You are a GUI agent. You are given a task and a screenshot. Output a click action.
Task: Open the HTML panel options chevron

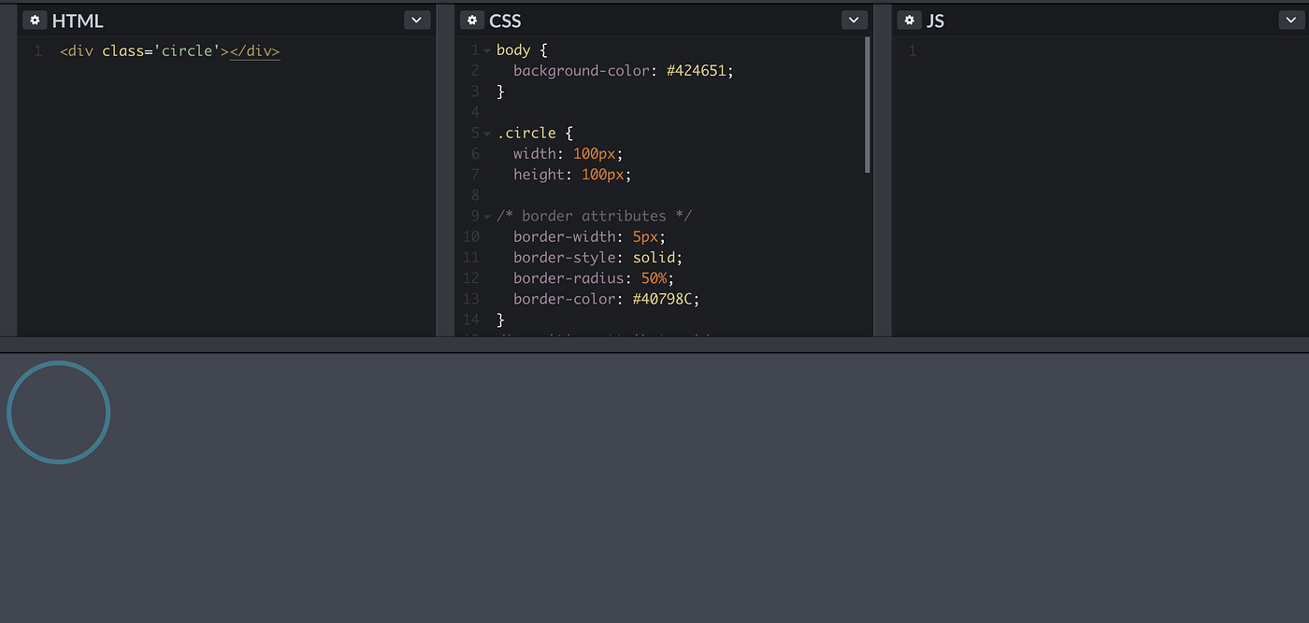pyautogui.click(x=416, y=19)
